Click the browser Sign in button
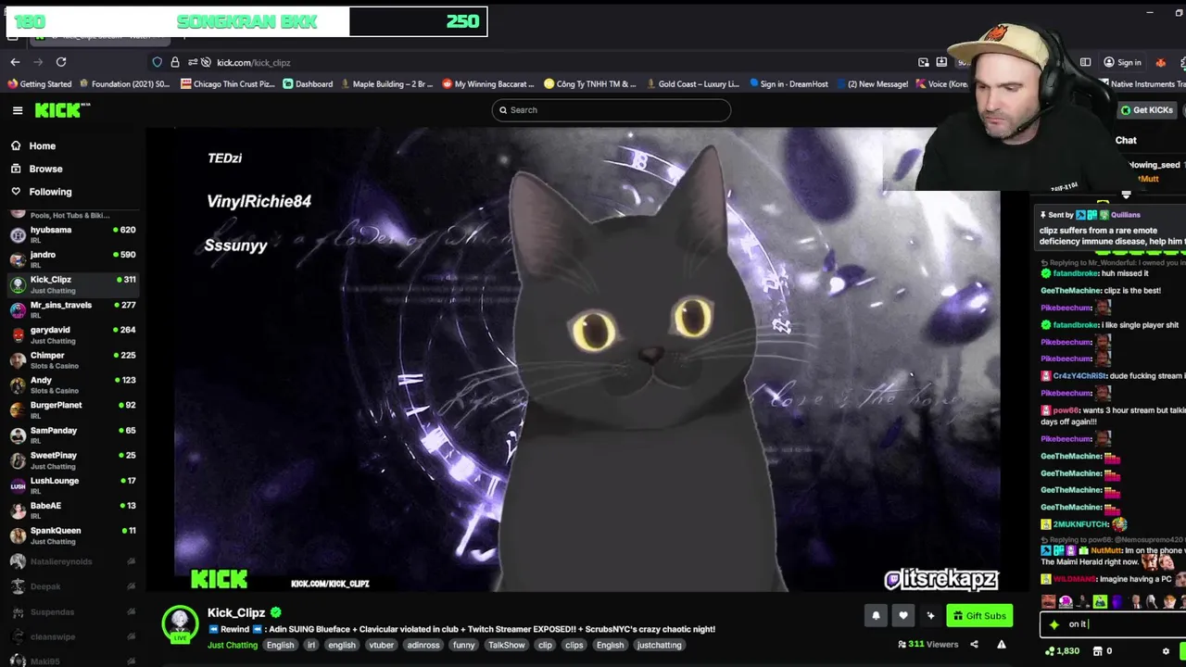The width and height of the screenshot is (1186, 667). click(x=1122, y=62)
